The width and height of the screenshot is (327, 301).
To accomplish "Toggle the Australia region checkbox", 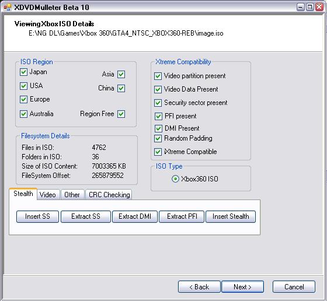I will point(23,114).
